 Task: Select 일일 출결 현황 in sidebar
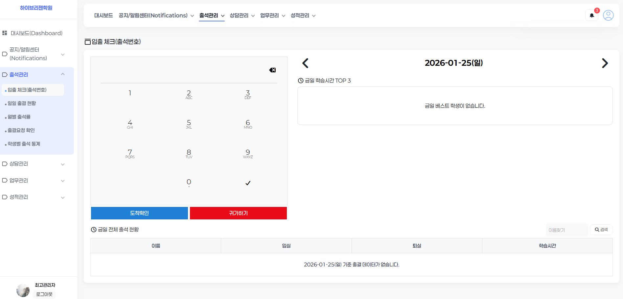click(22, 103)
